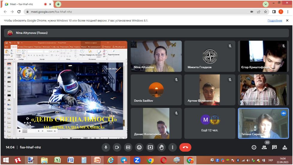Image resolution: width=293 pixels, height=165 pixels.
Task: Open the Chrome tab search dropdown arrow
Action: coord(265,4)
